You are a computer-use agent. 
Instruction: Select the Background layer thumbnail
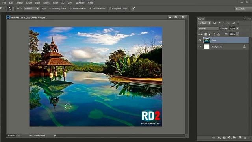[x=206, y=47]
